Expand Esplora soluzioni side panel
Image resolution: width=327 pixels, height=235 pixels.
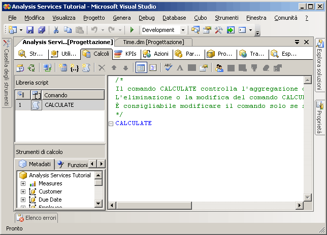point(319,65)
